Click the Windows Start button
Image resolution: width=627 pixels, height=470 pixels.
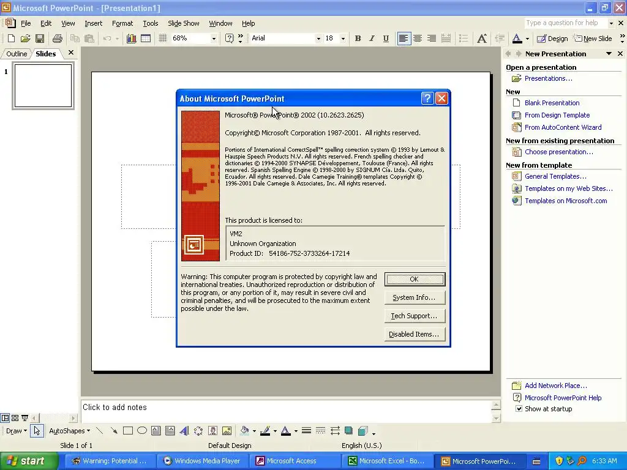point(29,461)
